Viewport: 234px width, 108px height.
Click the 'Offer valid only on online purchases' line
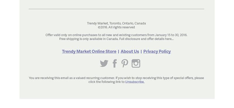tap(116, 35)
